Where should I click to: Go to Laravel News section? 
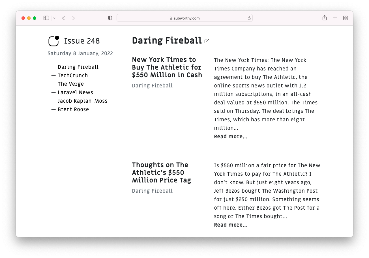pos(75,93)
